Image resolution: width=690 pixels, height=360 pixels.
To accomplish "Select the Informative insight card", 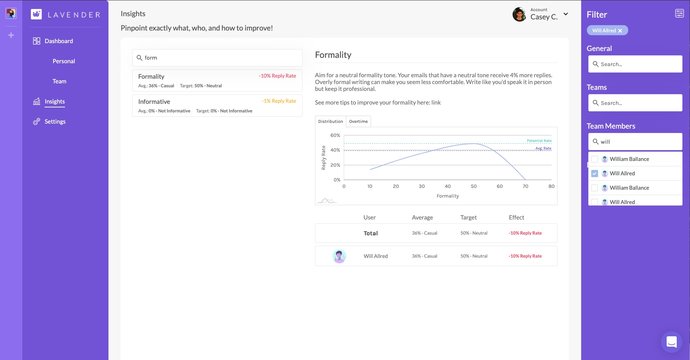I will click(x=217, y=106).
